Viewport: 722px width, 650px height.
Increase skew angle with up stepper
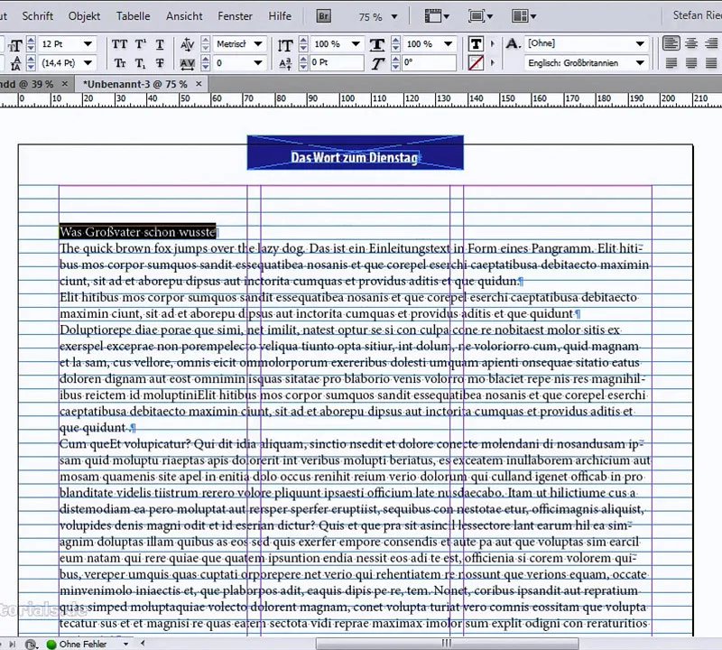pos(395,60)
